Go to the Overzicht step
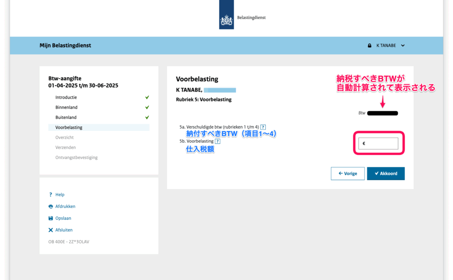 coord(65,138)
